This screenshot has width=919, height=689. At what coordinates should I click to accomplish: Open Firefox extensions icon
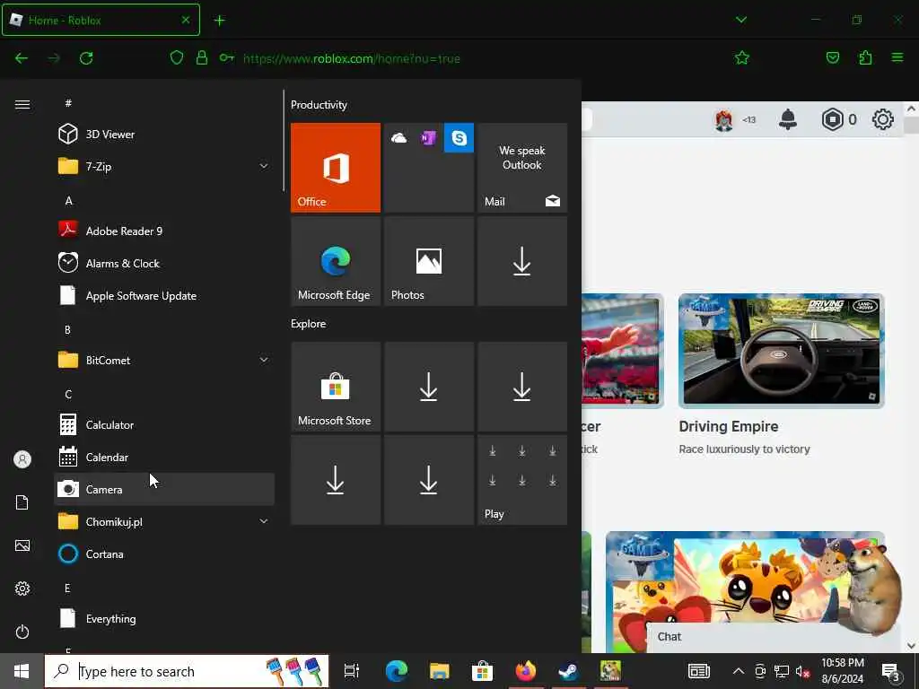pos(865,57)
